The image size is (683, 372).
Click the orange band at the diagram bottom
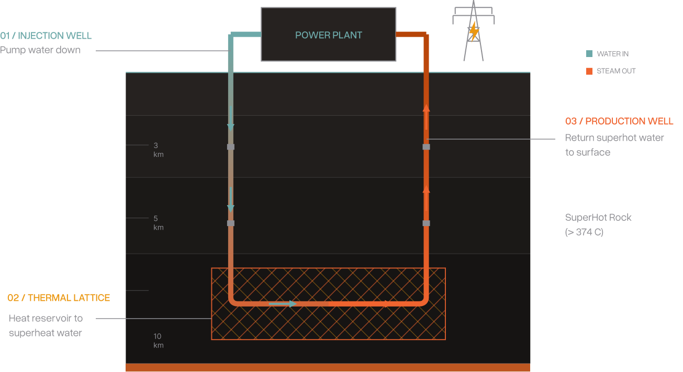328,368
